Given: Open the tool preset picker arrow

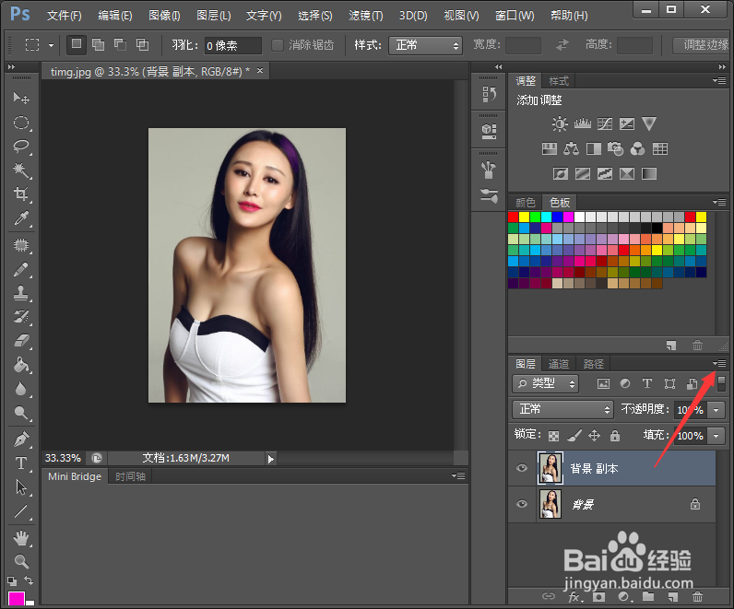Looking at the screenshot, I should (51, 45).
